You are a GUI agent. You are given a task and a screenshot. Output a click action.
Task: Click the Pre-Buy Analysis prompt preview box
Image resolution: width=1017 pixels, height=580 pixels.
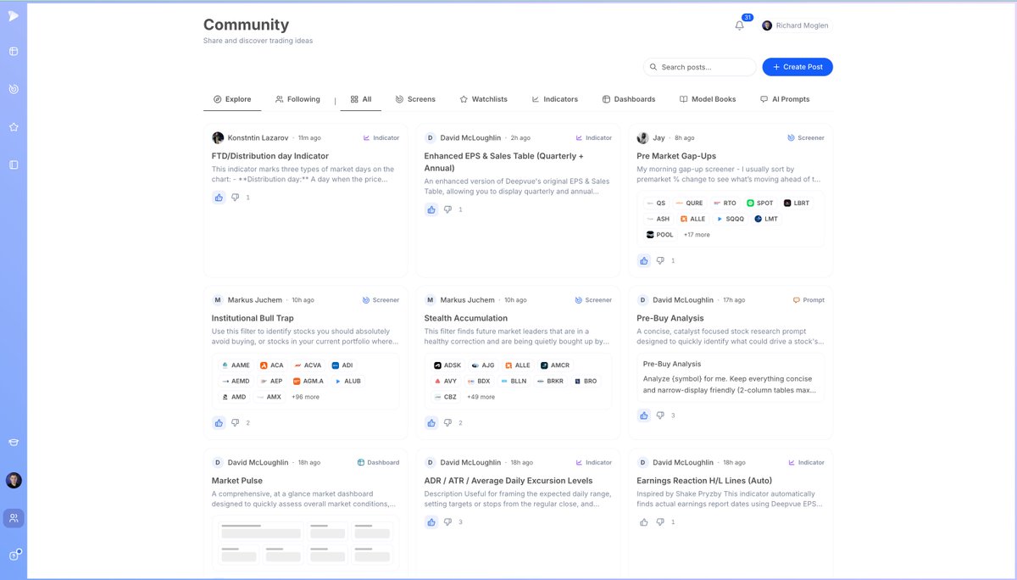coord(730,376)
